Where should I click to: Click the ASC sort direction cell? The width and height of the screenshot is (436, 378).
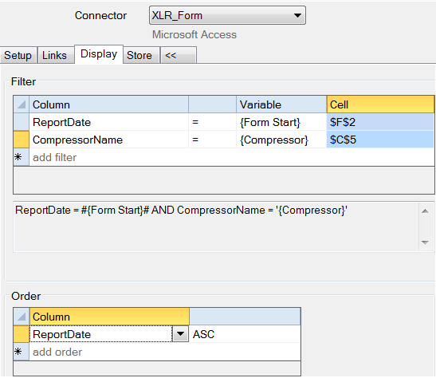tap(245, 334)
